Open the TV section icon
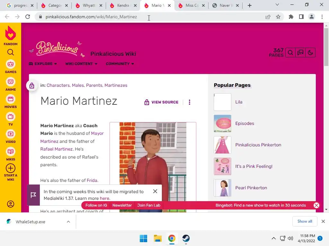Screen dimensions: 329x246 [11, 117]
